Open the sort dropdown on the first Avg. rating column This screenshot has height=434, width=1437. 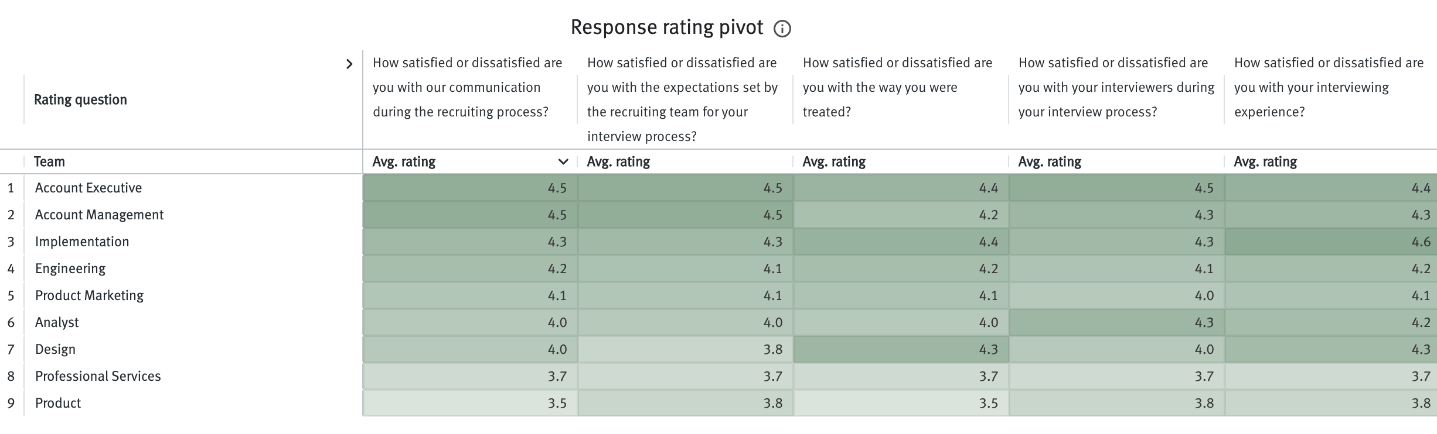pyautogui.click(x=564, y=161)
